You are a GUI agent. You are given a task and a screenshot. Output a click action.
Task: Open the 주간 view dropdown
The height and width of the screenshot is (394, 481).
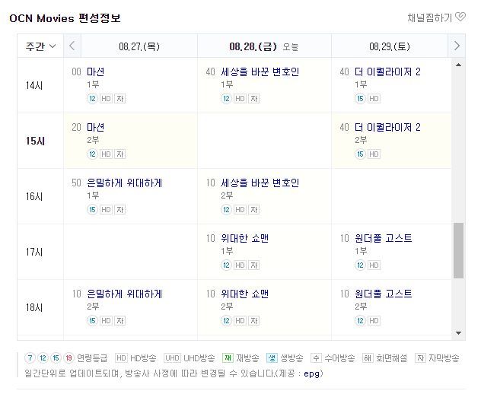click(40, 46)
